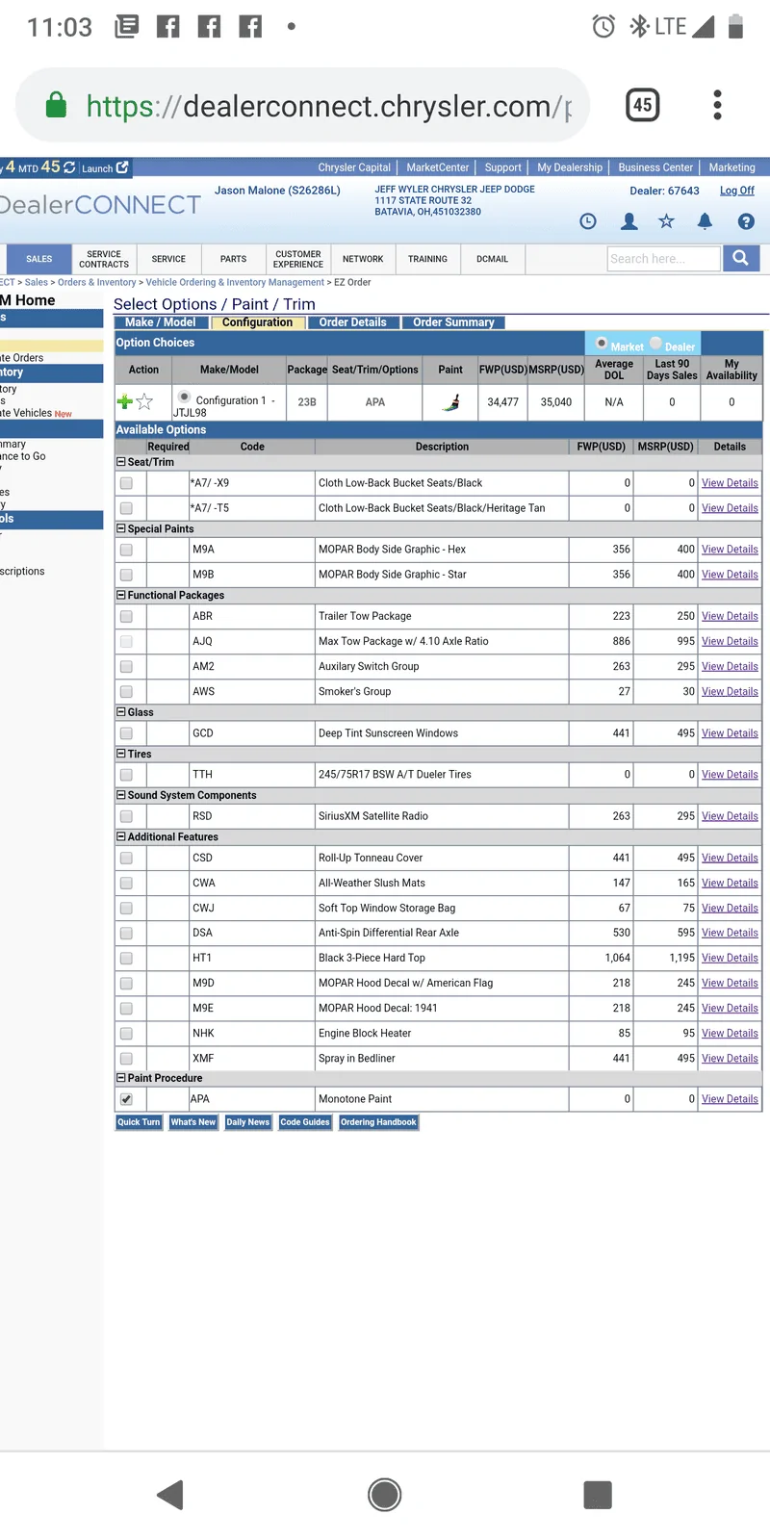Check the ABR Trailer Tow Package checkbox
The width and height of the screenshot is (770, 1540).
[x=126, y=616]
